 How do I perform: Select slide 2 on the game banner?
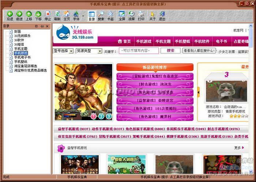[x=101, y=116]
